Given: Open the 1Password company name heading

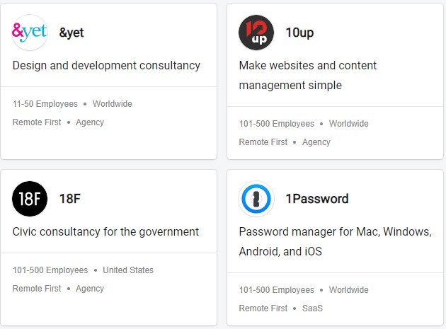Looking at the screenshot, I should coord(317,199).
